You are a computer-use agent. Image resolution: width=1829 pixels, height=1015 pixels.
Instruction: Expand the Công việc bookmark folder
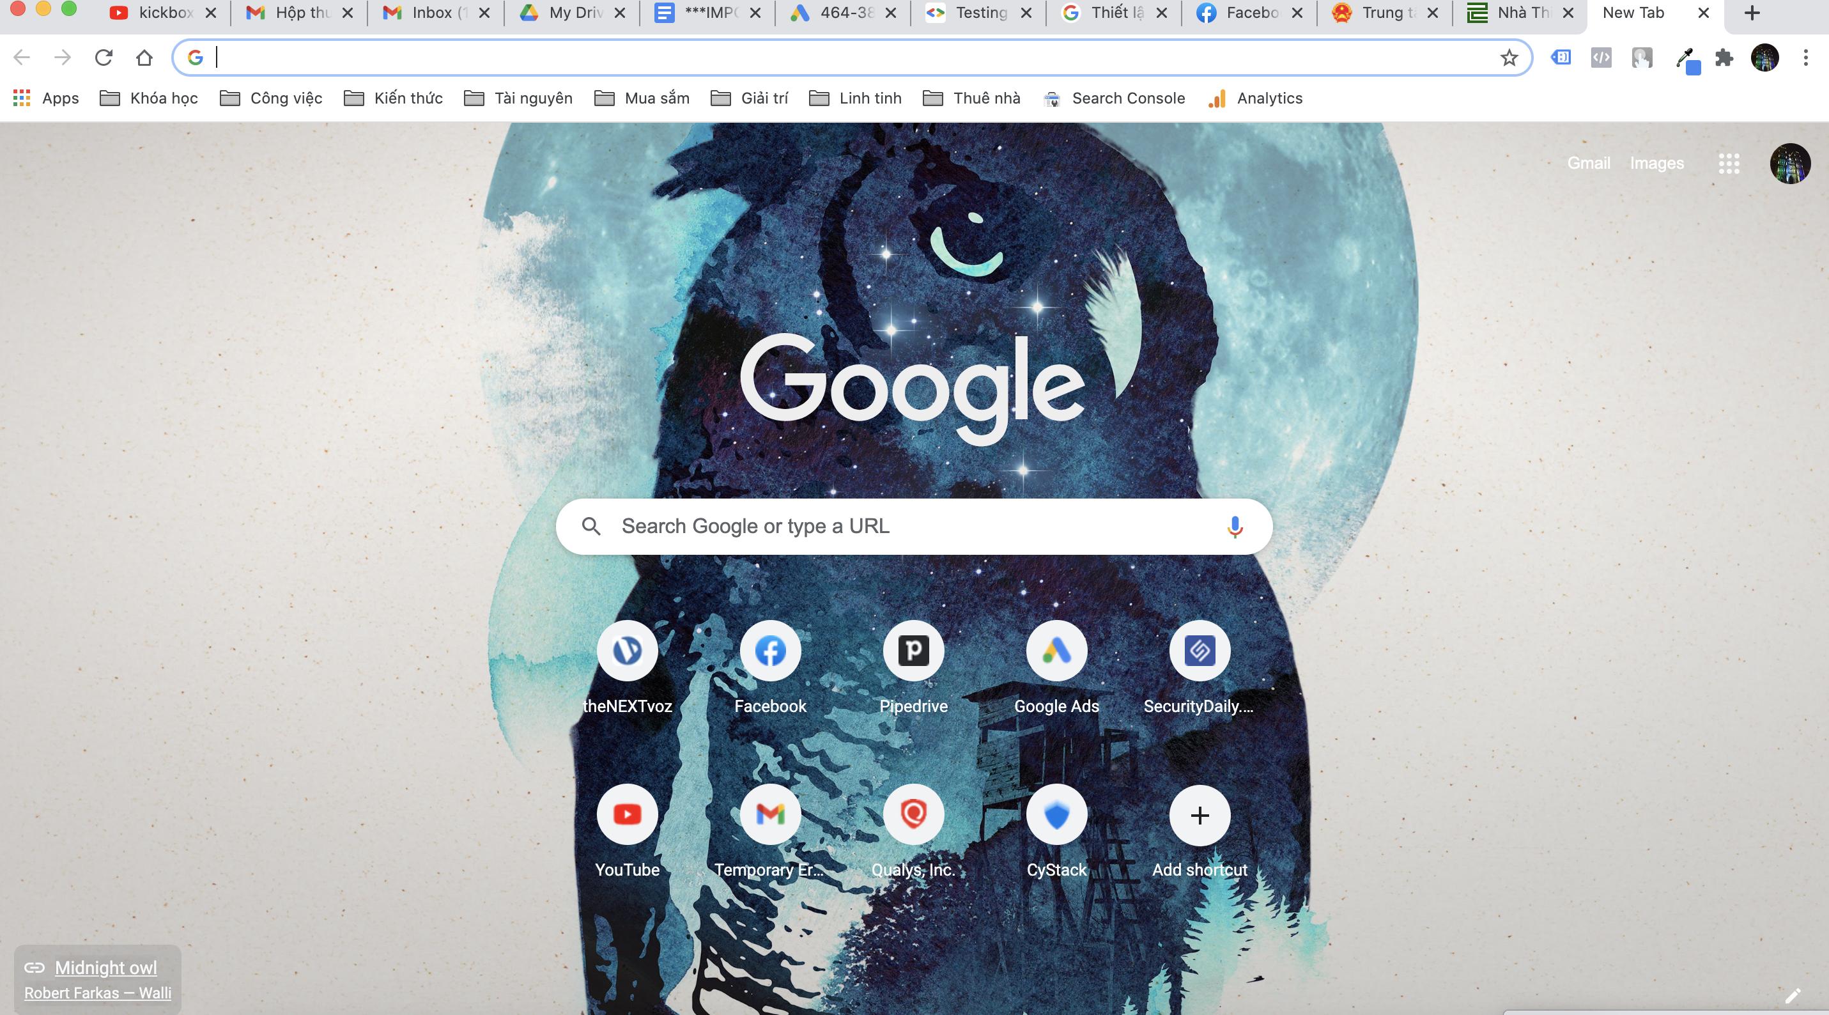[270, 98]
